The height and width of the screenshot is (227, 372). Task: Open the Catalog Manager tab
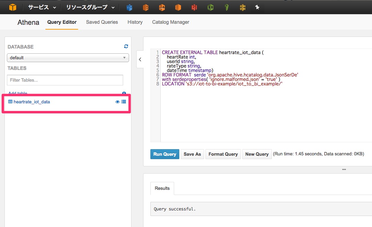[171, 22]
